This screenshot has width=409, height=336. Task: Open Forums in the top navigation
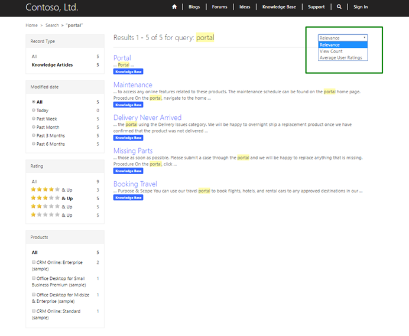(219, 7)
